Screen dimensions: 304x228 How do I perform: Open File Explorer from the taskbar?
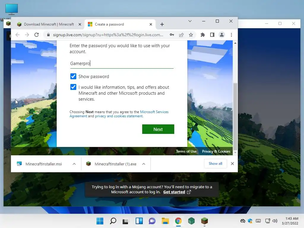tap(165, 221)
